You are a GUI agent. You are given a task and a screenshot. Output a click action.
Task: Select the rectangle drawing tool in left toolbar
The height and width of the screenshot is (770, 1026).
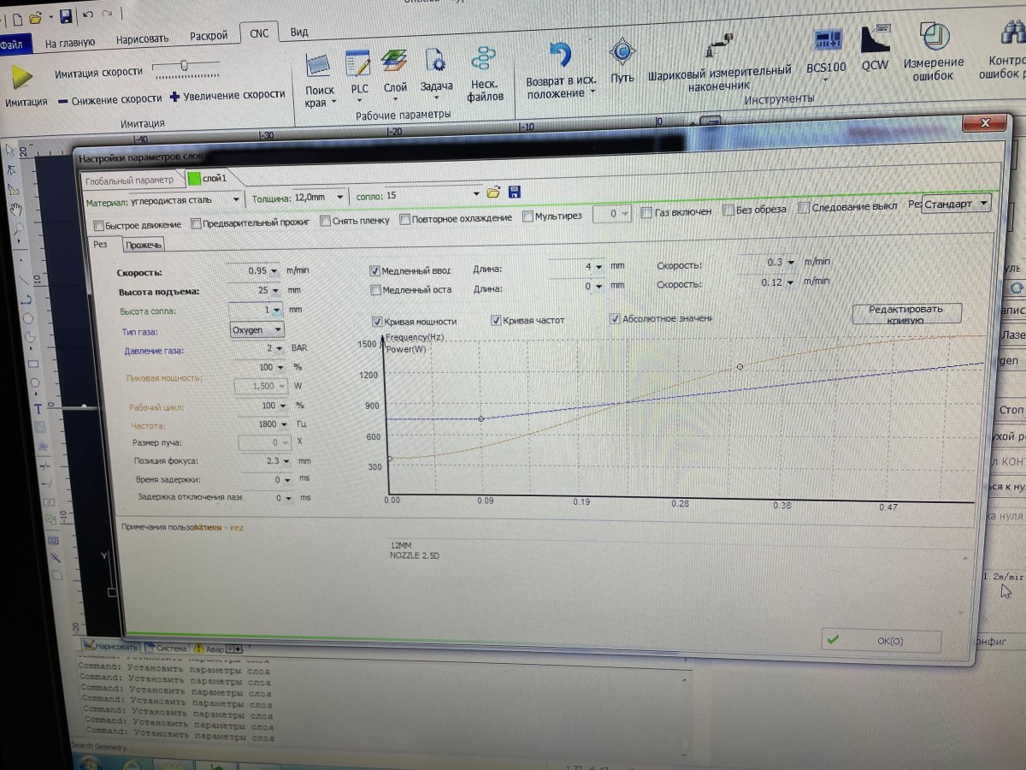(33, 362)
